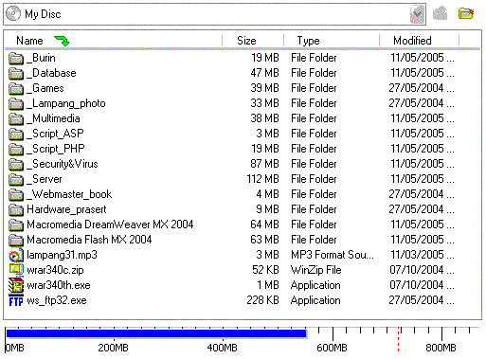Screen dimensions: 486x359
Task: Select the lampang31.mp3 file icon
Action: click(16, 255)
